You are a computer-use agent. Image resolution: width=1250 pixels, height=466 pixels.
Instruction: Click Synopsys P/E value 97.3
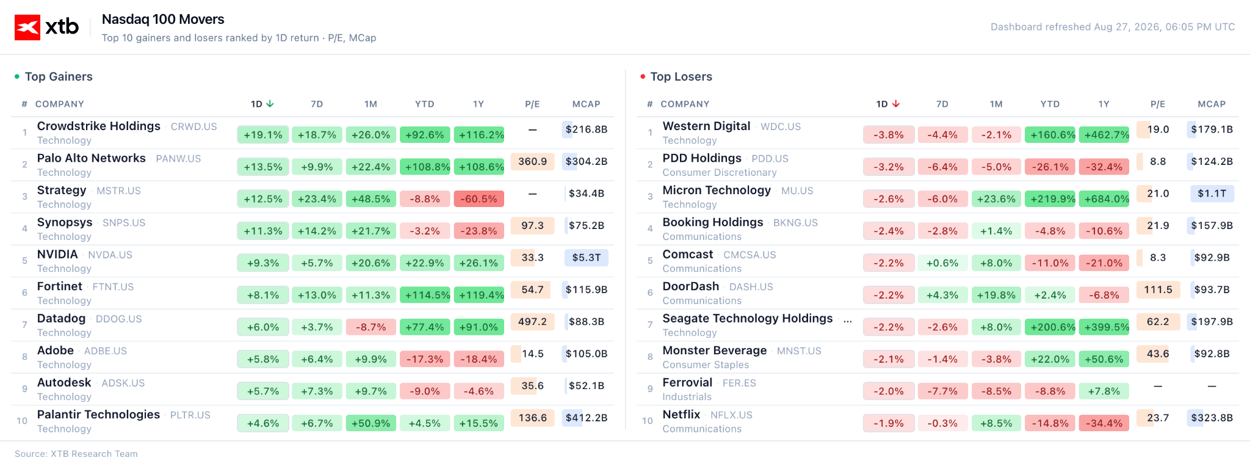(532, 226)
